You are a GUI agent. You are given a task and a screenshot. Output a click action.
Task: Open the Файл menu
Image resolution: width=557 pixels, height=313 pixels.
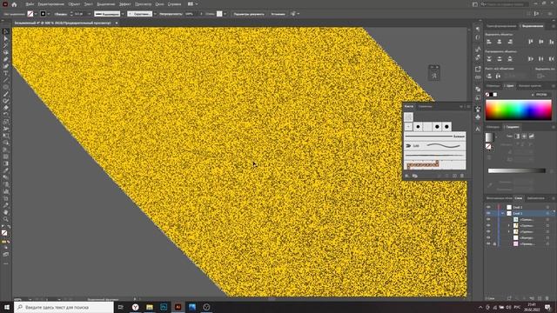[30, 4]
